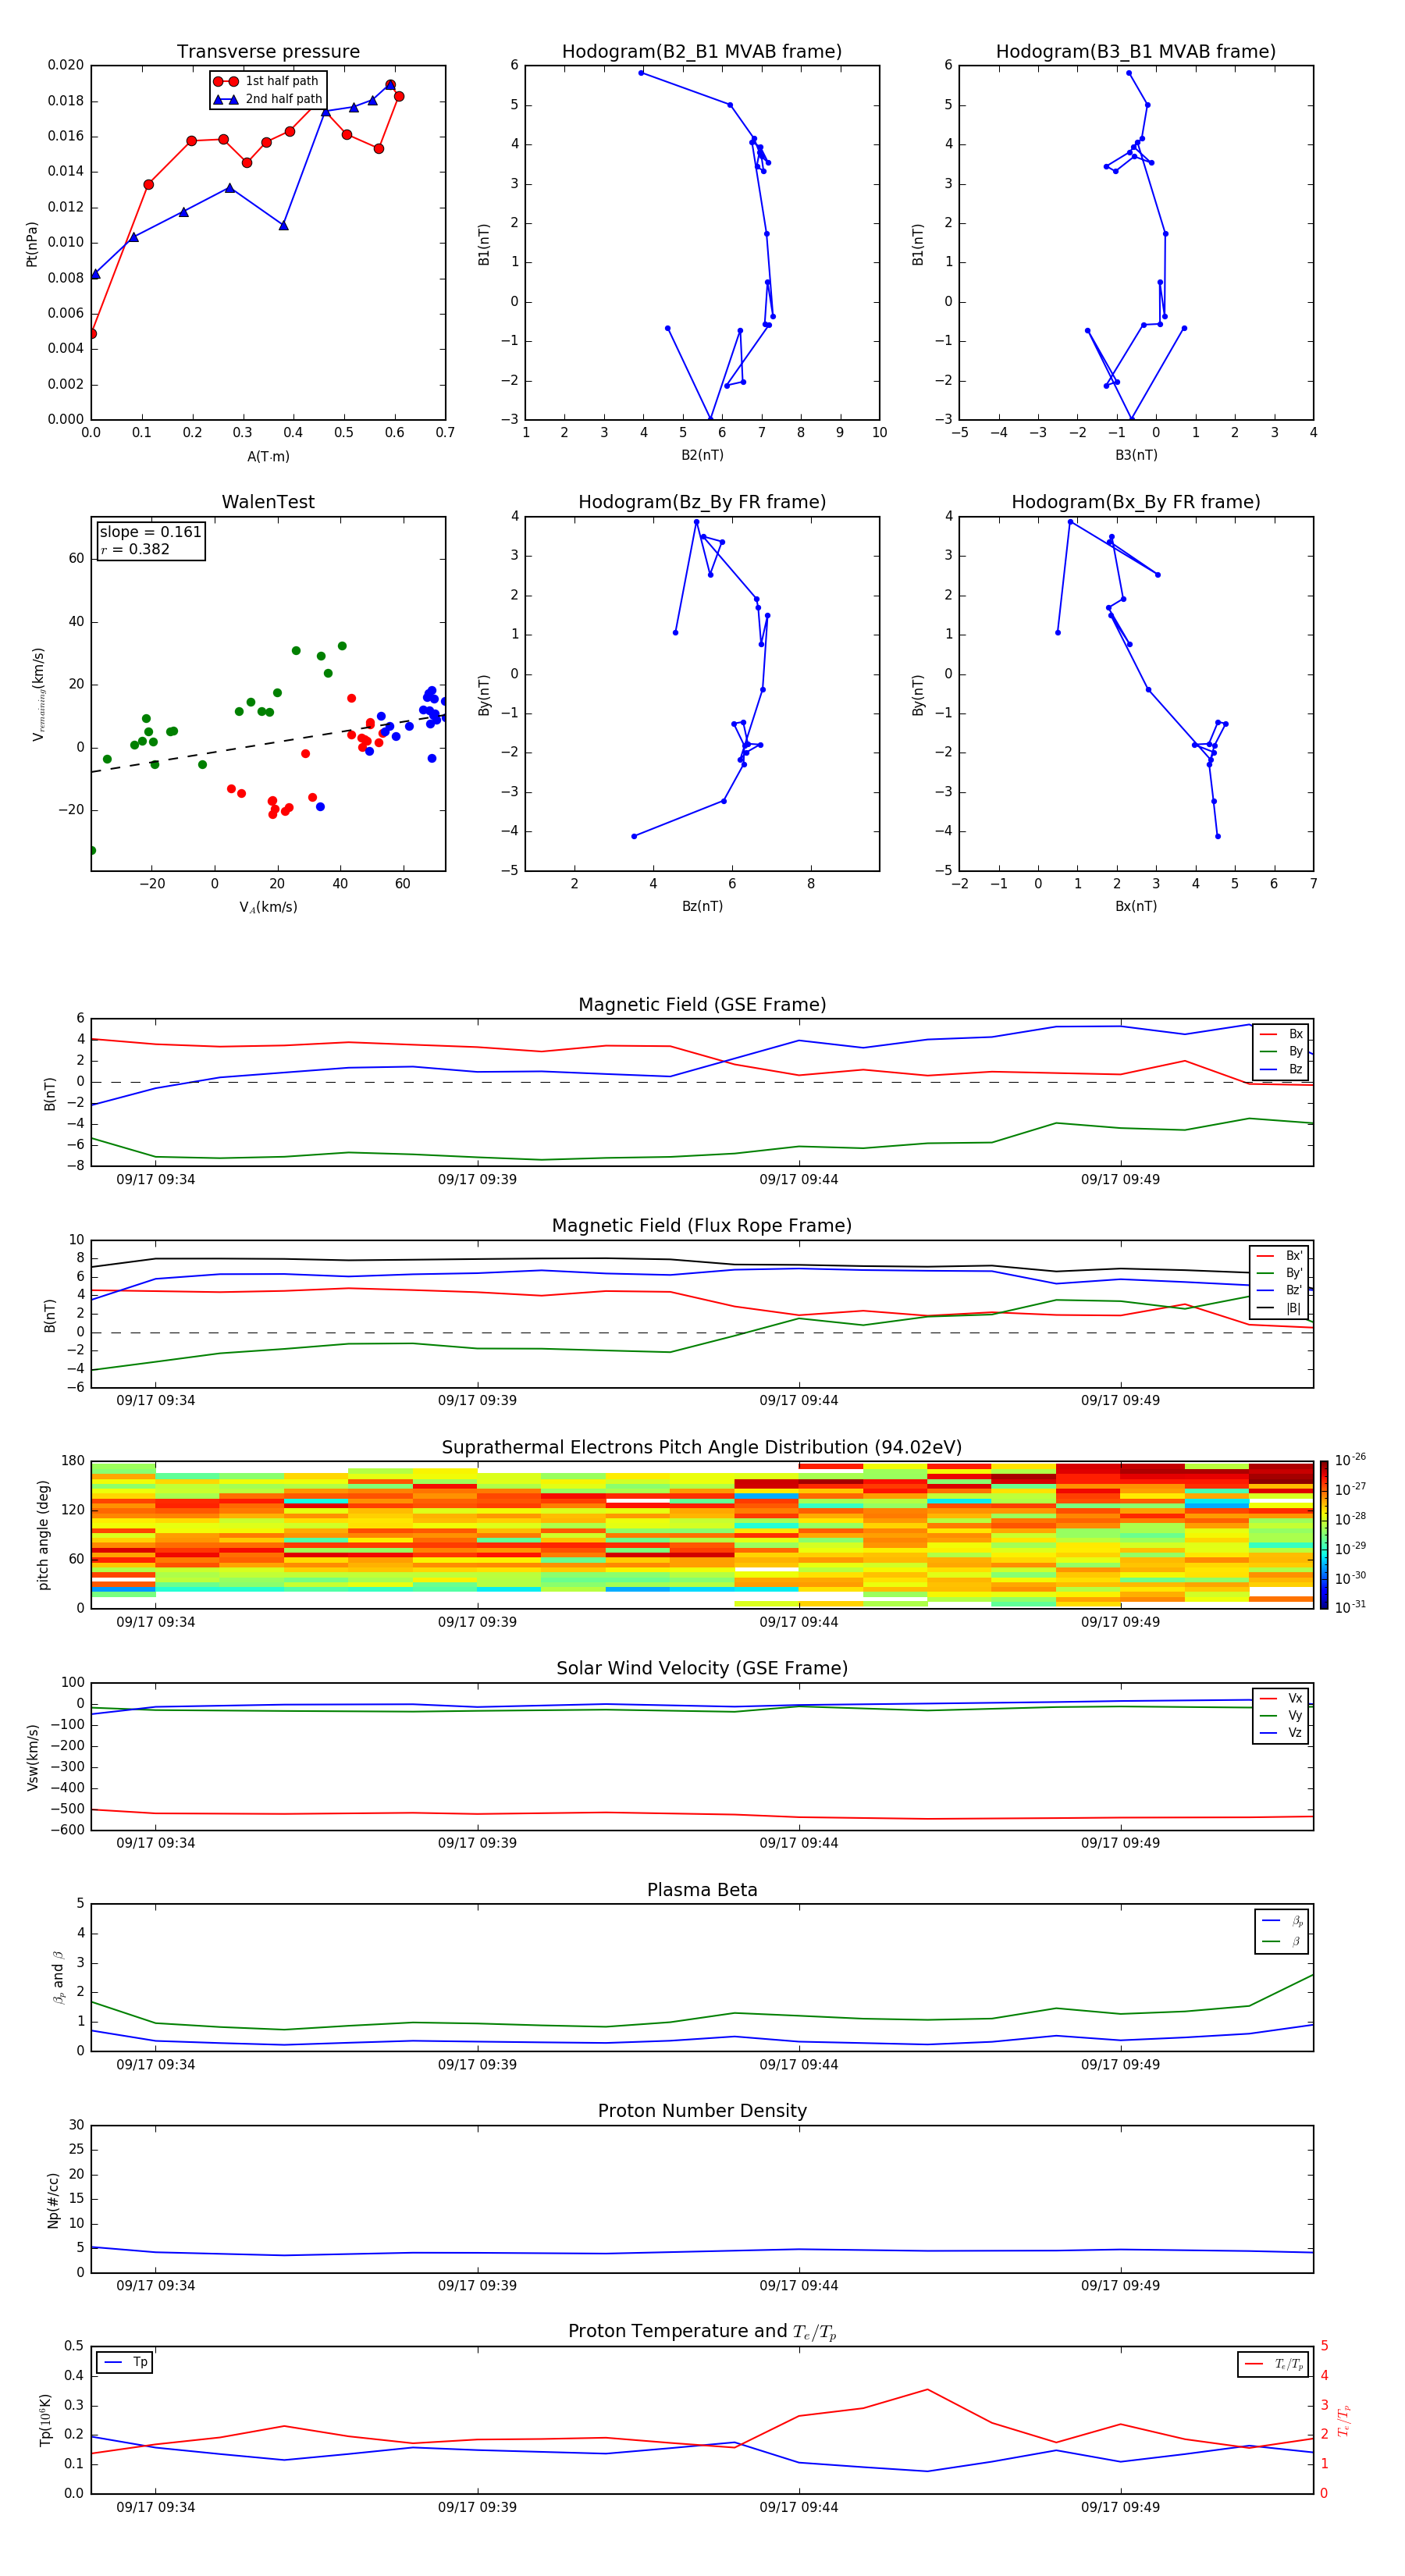
Task: Click "βp" in the Plasma Beta legend
Action: coord(1297,1921)
